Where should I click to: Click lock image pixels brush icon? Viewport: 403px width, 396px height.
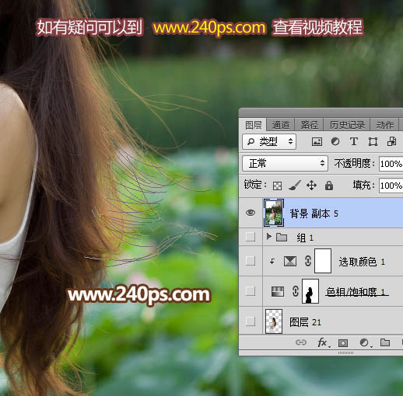(295, 186)
